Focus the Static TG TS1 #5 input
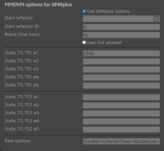 coord(121,85)
